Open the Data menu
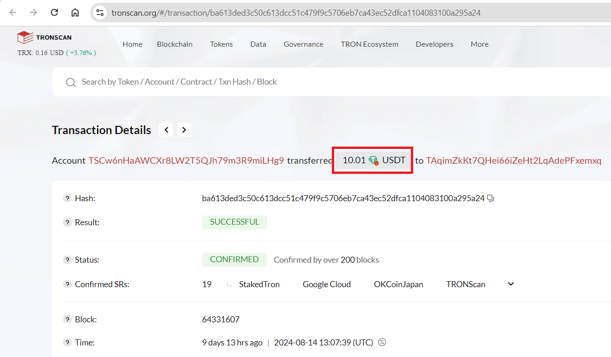Image resolution: width=611 pixels, height=357 pixels. pos(258,44)
